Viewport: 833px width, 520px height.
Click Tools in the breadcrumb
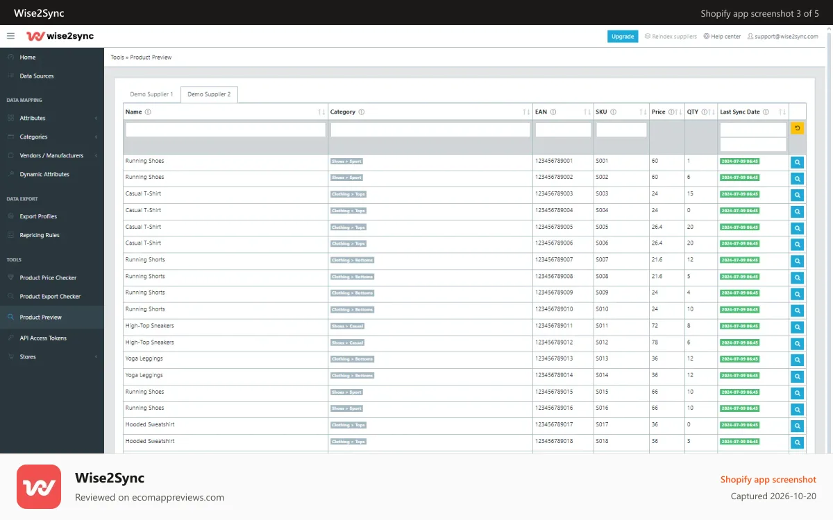(x=117, y=58)
